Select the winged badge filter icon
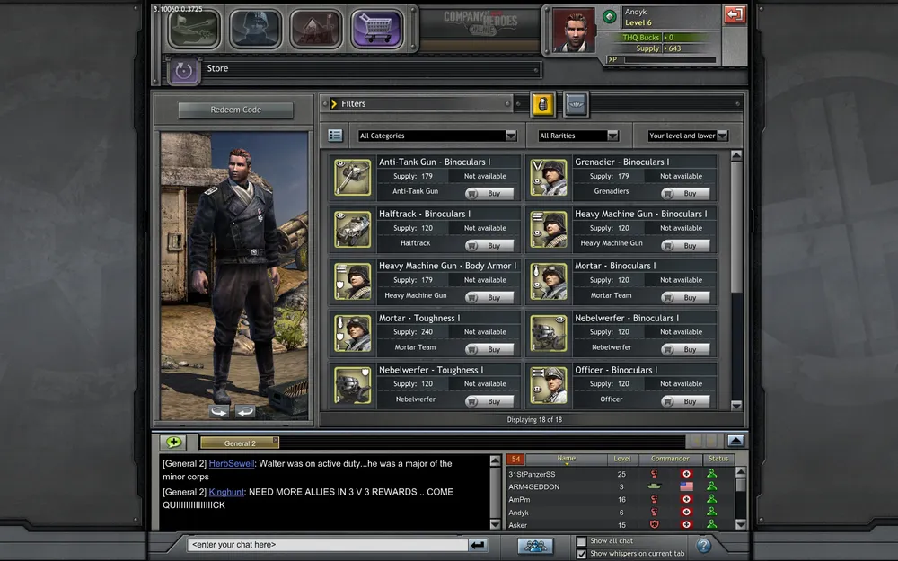The width and height of the screenshot is (898, 561). (576, 104)
